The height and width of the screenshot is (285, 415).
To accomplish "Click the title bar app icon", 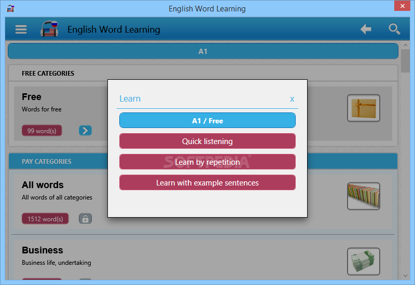I will [10, 8].
